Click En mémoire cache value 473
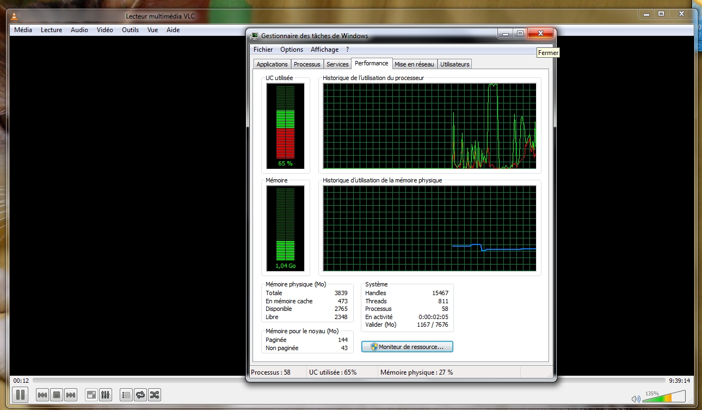This screenshot has width=702, height=410. tap(342, 301)
